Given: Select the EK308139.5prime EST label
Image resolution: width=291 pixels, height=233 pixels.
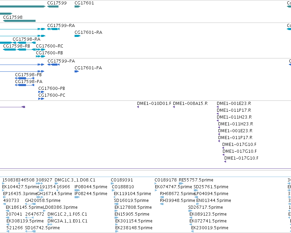Looking at the screenshot, I should 25,221.
